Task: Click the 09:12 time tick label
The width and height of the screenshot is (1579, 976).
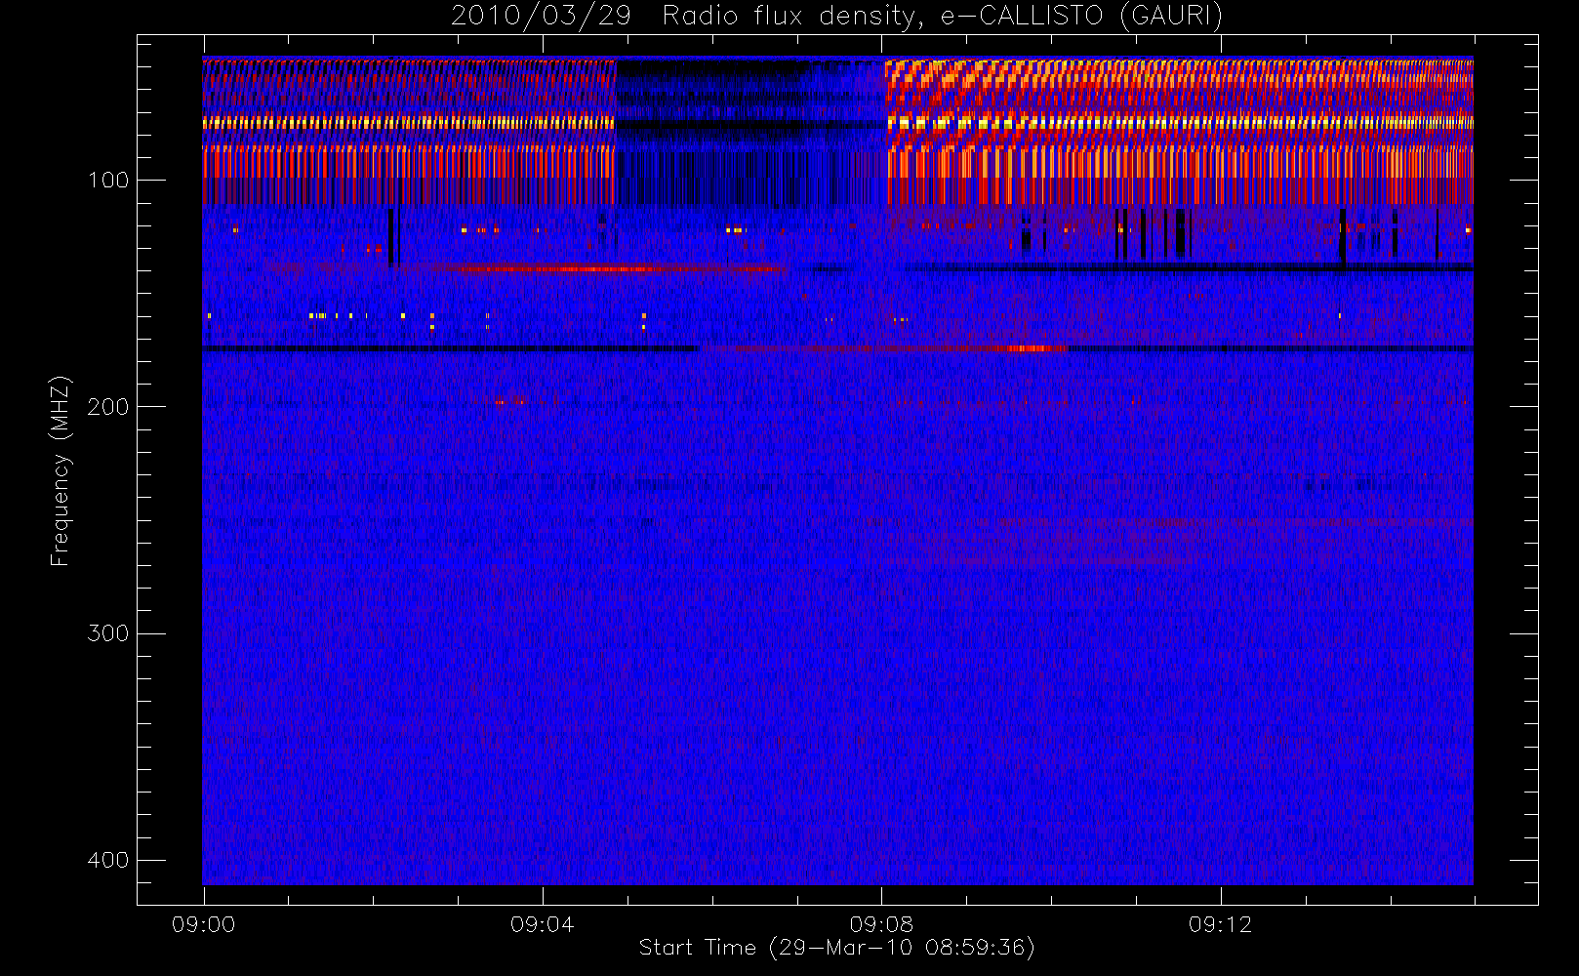Action: point(1220,924)
